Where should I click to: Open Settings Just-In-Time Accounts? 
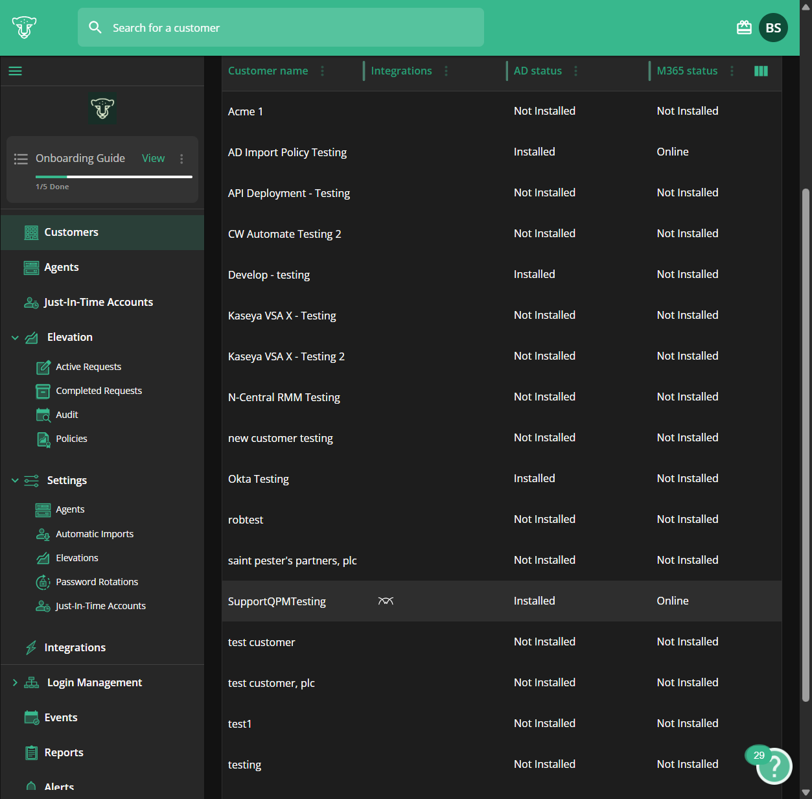[x=100, y=607]
